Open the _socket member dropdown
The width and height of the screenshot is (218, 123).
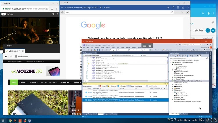154,55
